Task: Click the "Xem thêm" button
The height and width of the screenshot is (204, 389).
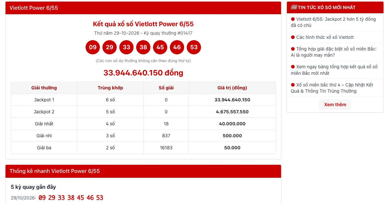Action: (335, 105)
